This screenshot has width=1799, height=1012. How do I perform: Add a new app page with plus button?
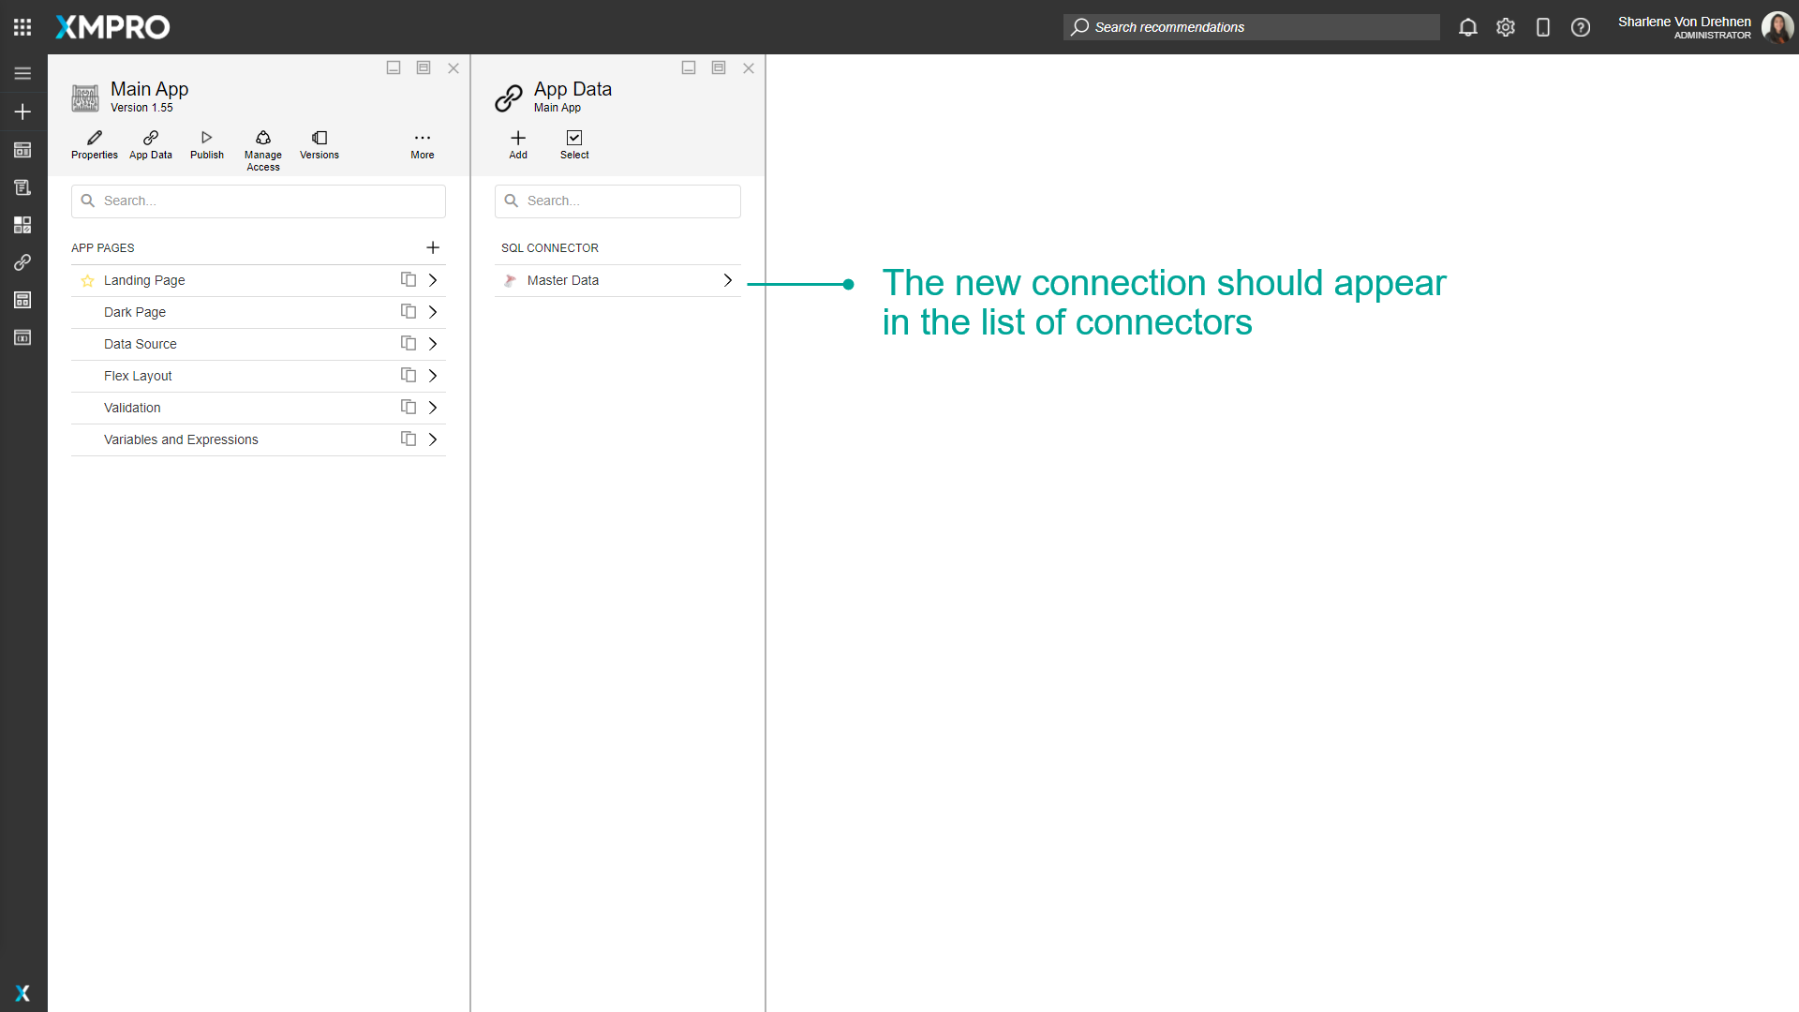pyautogui.click(x=433, y=247)
